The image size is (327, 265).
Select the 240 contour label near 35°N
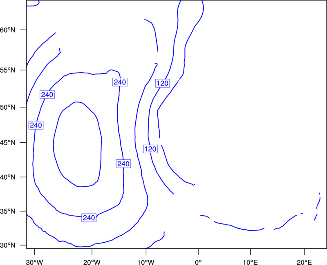tap(89, 218)
